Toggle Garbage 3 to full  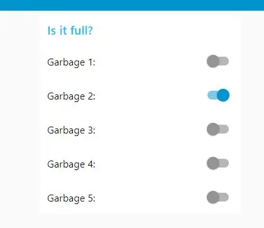pos(217,129)
